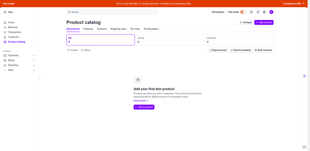
Task: Click the Billing invoice icon
Action: [5, 60]
